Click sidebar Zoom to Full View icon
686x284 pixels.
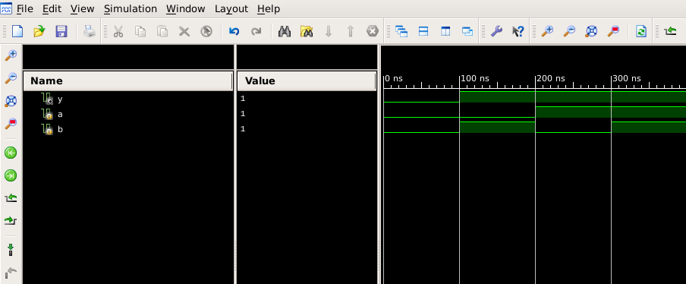click(11, 101)
